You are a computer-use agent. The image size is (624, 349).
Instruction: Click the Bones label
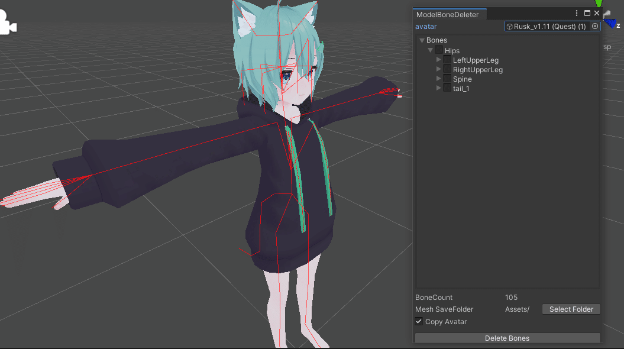click(x=437, y=40)
